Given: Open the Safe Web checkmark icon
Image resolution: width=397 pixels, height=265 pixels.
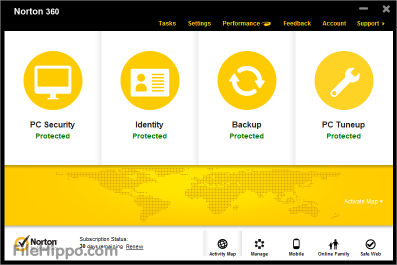Looking at the screenshot, I should (370, 244).
